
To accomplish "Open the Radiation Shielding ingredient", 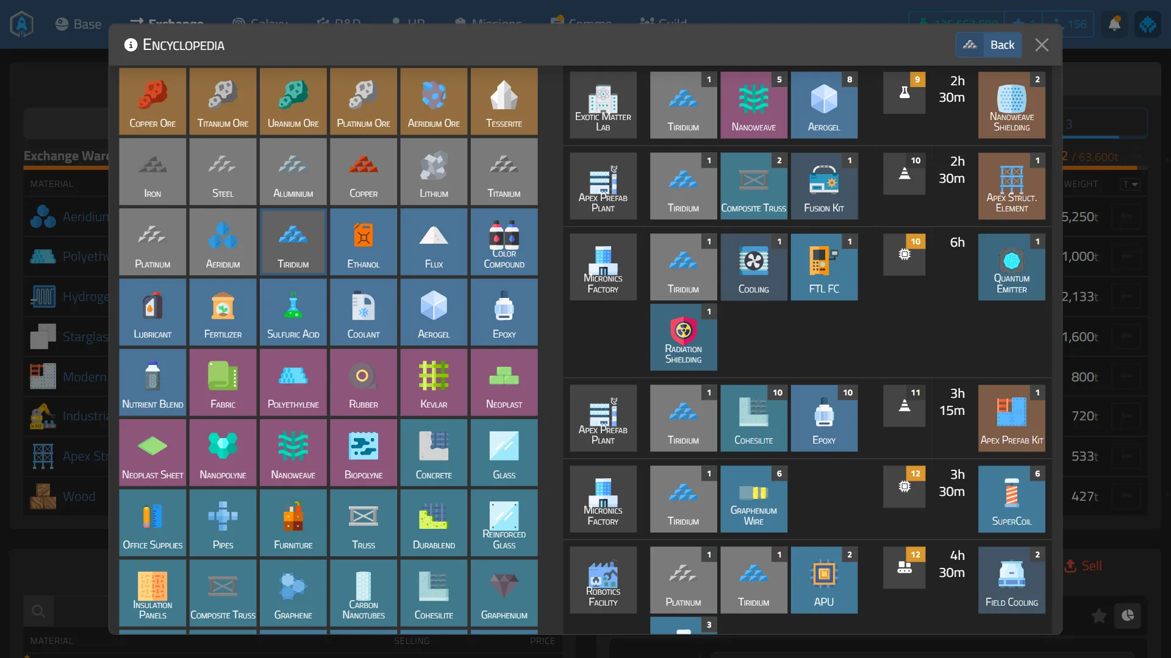I will pos(683,337).
